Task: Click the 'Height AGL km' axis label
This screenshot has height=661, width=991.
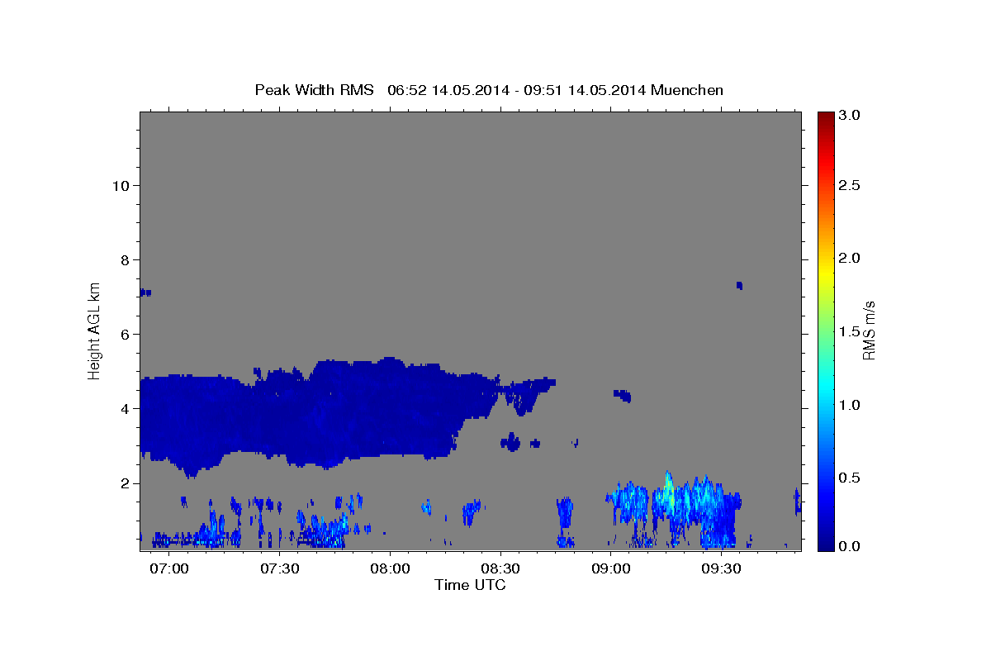Action: click(x=95, y=330)
